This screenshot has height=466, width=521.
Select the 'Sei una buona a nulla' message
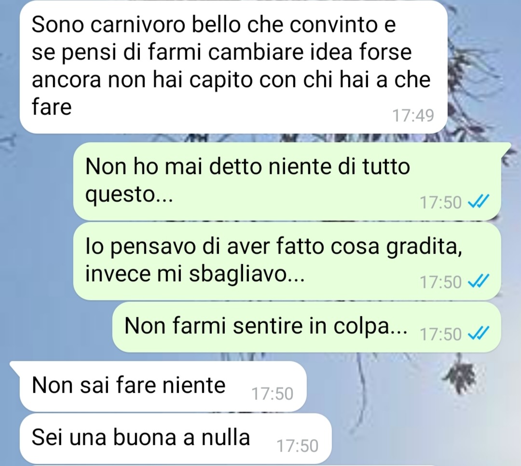(x=176, y=438)
